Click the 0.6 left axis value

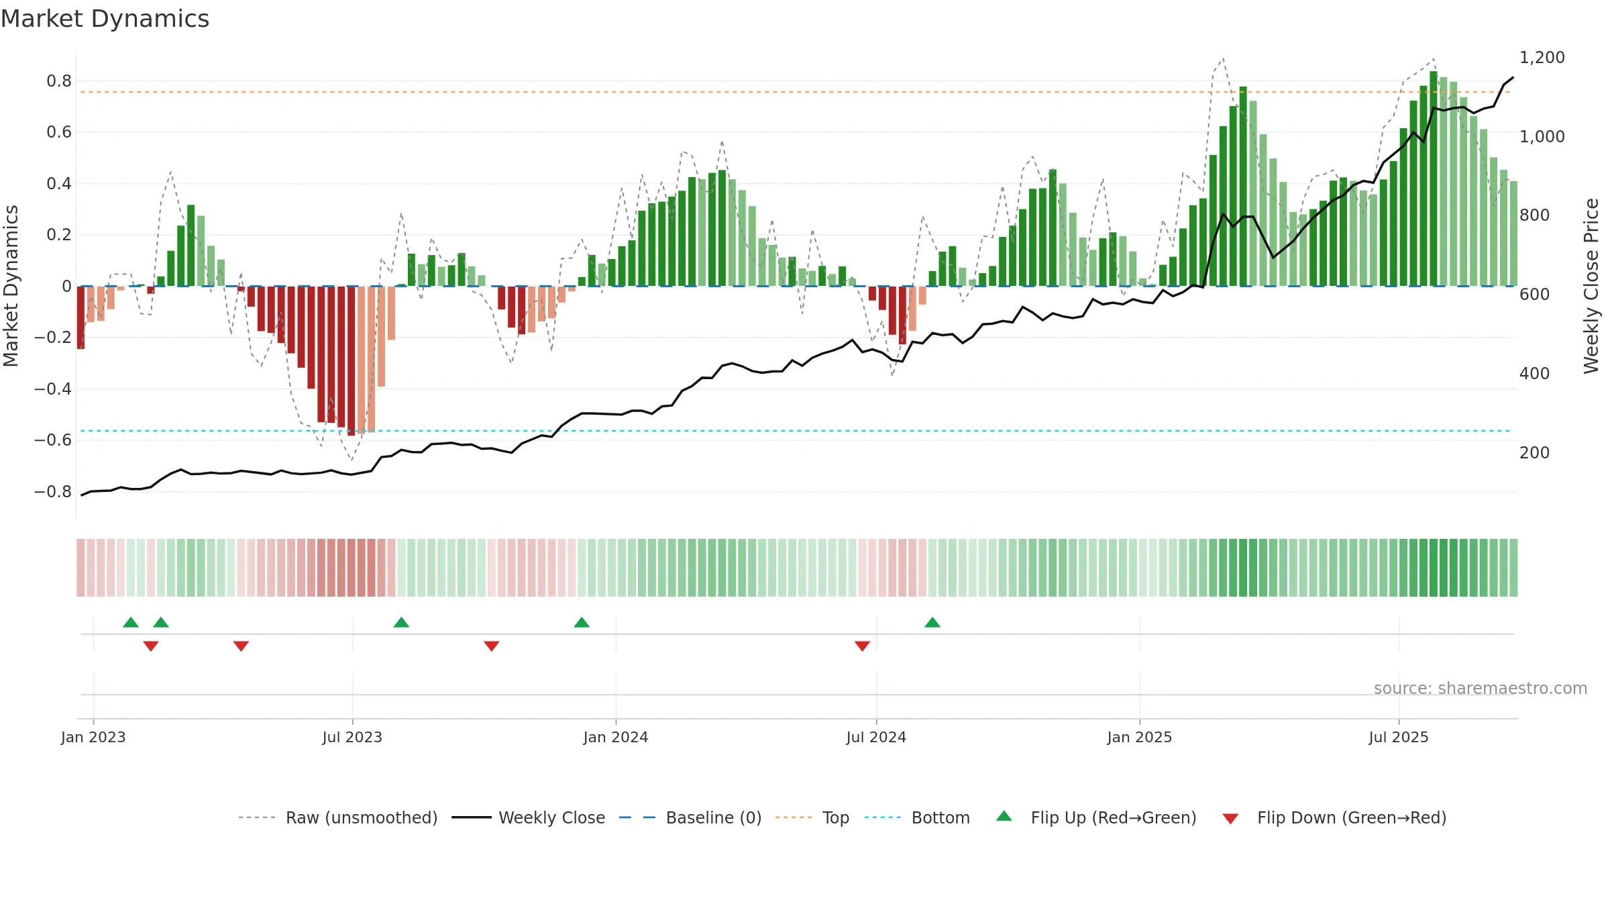pyautogui.click(x=59, y=132)
